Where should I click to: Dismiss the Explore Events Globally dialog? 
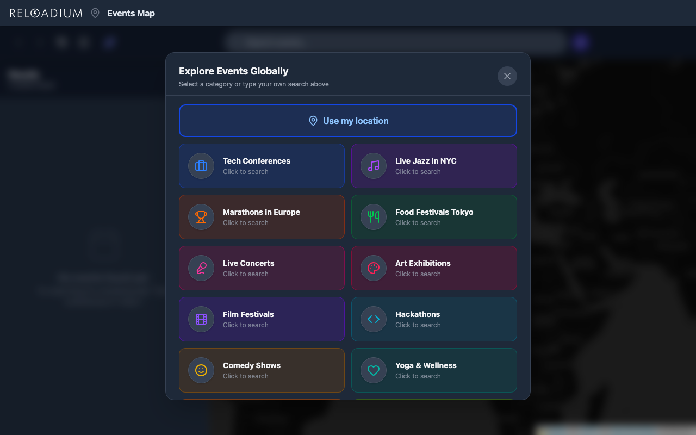pyautogui.click(x=507, y=76)
